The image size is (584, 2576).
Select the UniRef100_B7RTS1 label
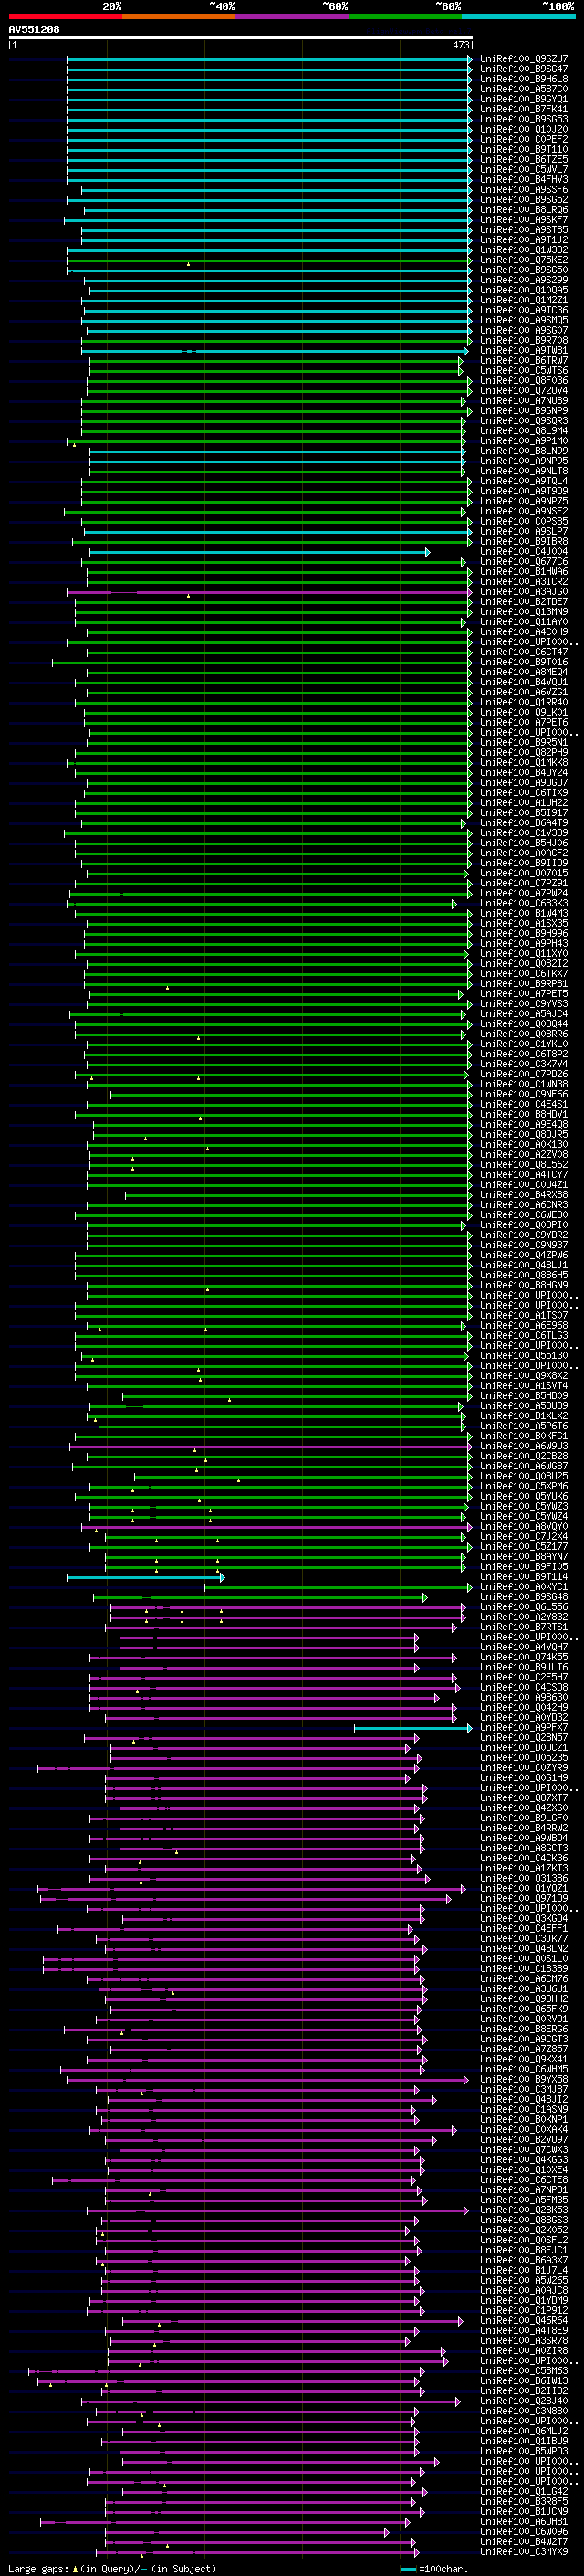[524, 1627]
